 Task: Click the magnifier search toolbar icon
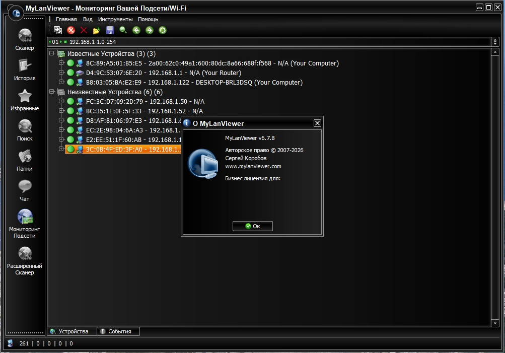click(x=123, y=30)
